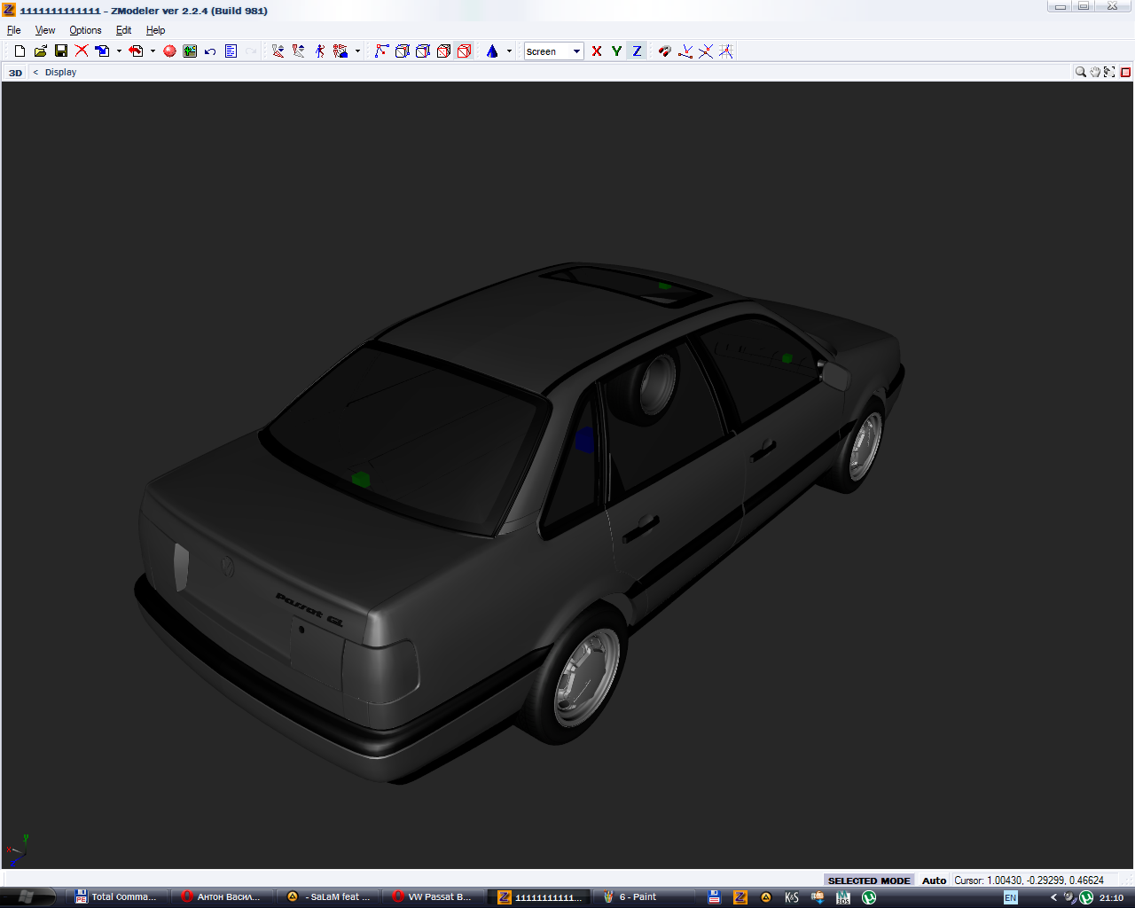Save the model with the floppy disk icon
The height and width of the screenshot is (908, 1135).
61,51
